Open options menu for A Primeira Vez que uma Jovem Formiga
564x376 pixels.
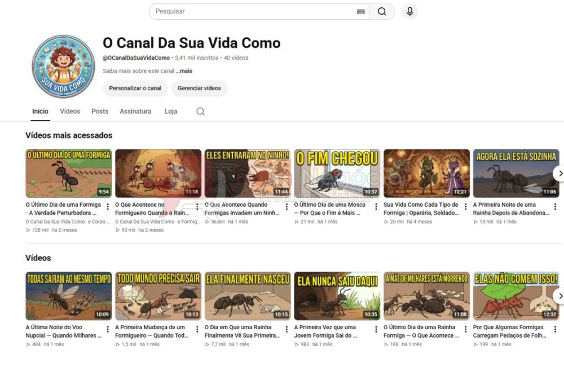(x=376, y=329)
